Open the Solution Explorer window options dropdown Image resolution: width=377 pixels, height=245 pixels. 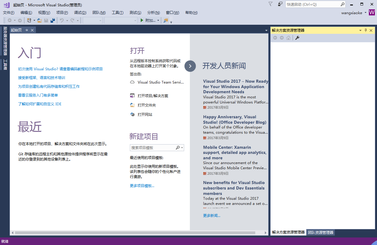click(360, 30)
